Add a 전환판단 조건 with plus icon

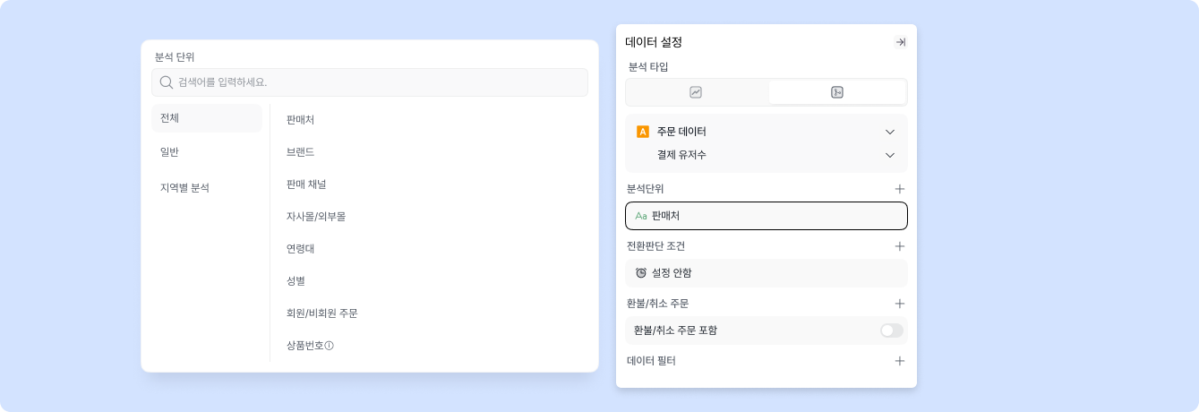(900, 246)
